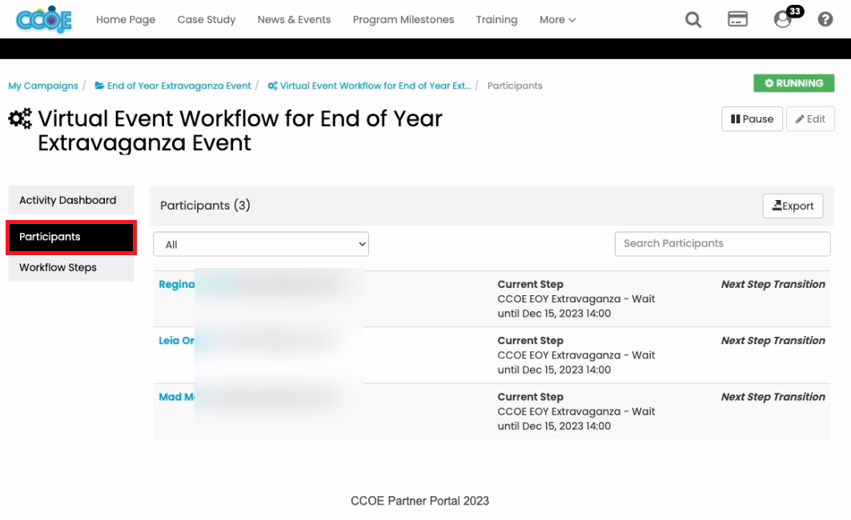Screen dimensions: 851x520
Task: Open participant Leia link
Action: [x=176, y=341]
